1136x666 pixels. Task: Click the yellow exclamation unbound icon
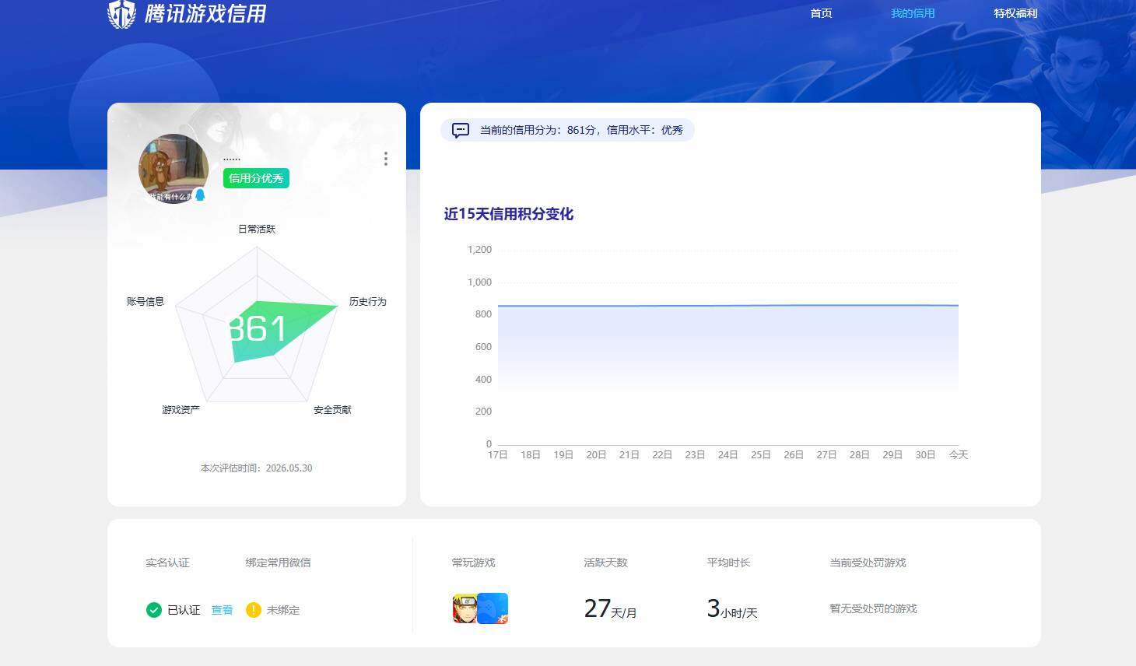tap(253, 610)
